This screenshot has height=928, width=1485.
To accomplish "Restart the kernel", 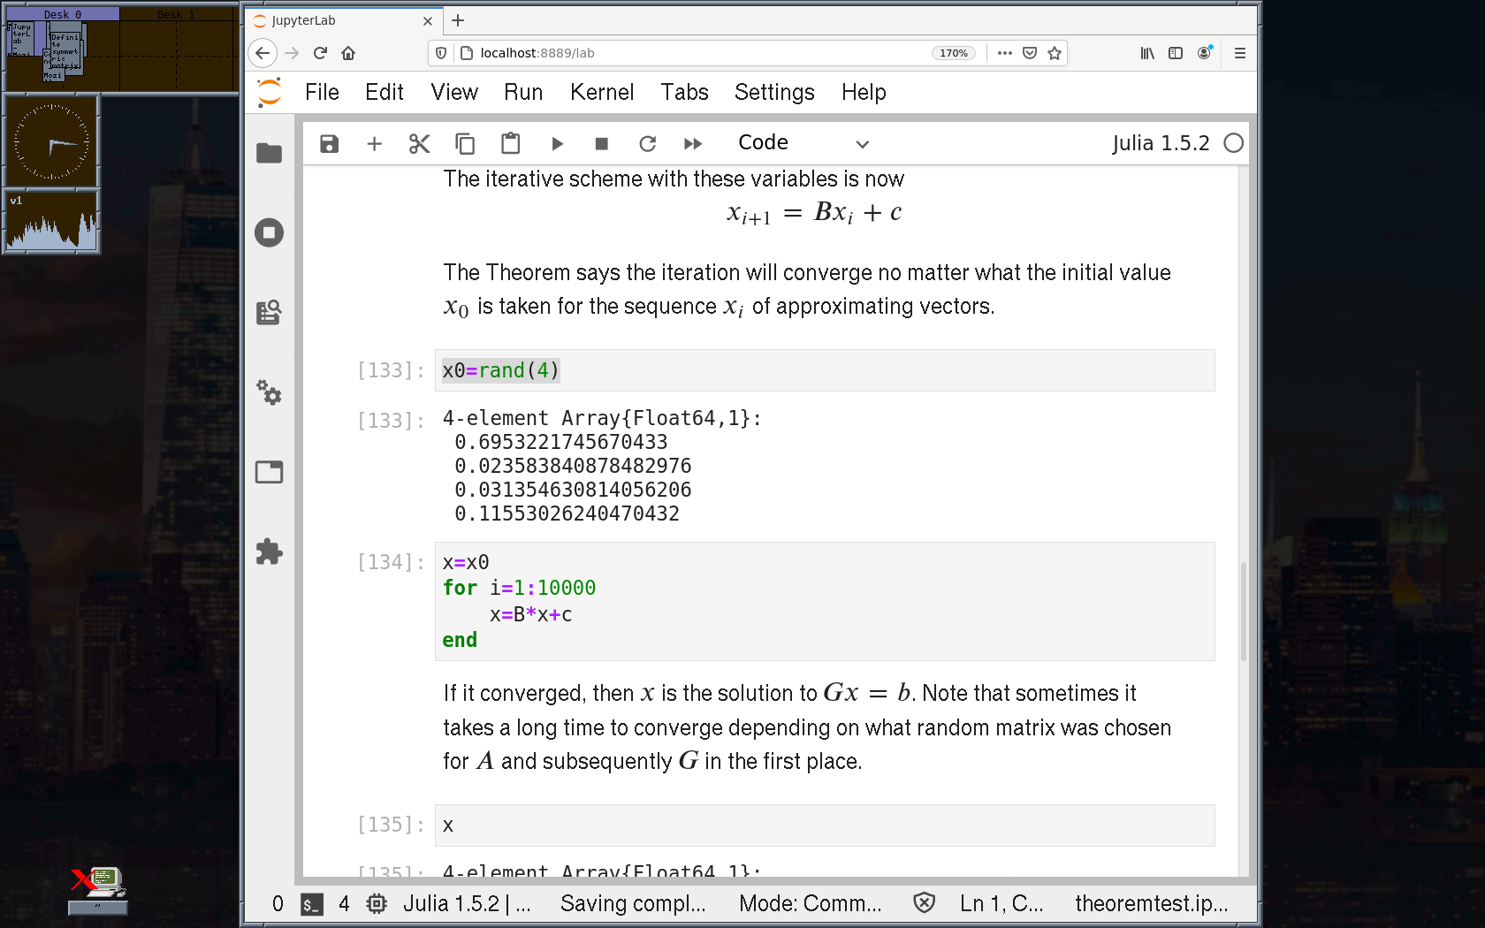I will point(647,144).
